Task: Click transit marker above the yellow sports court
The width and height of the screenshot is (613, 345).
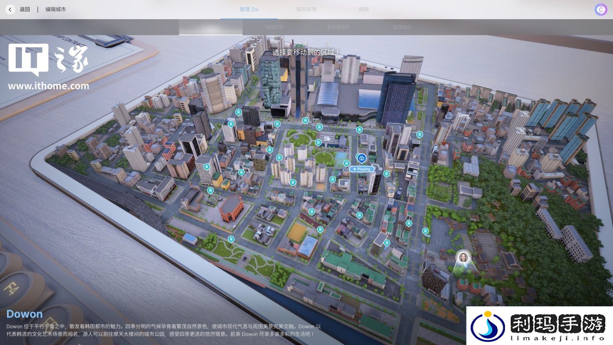Action: [x=312, y=212]
